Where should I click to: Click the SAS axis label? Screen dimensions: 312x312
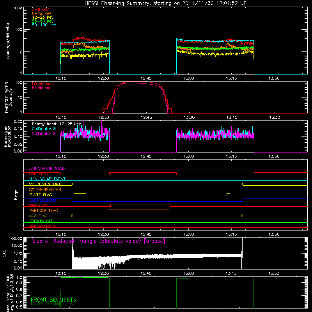click(4, 253)
